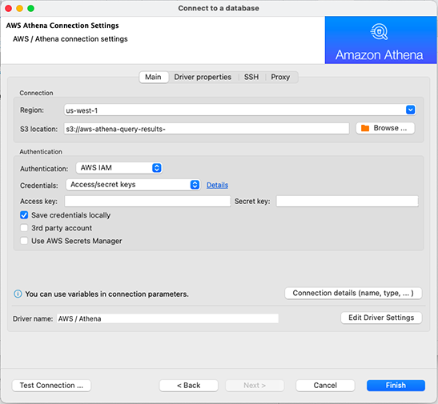Click the Amazon Athena logo icon

(x=379, y=32)
